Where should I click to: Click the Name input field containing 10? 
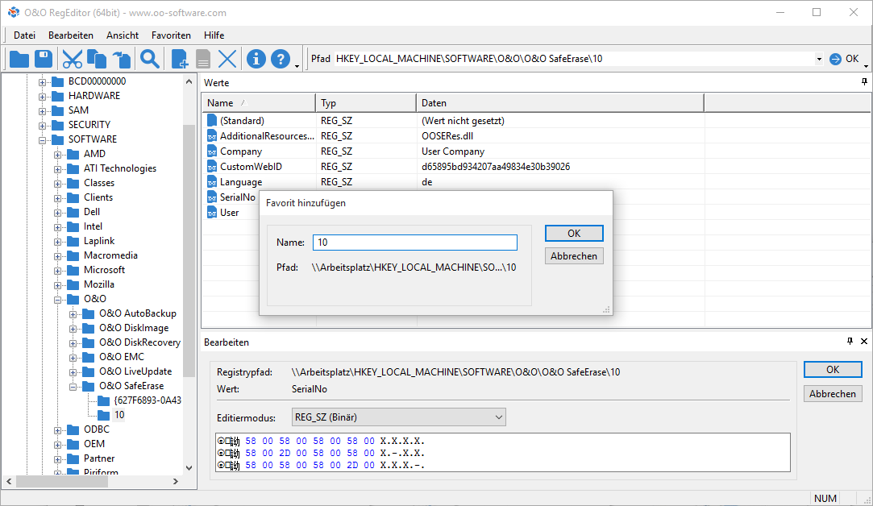coord(414,243)
